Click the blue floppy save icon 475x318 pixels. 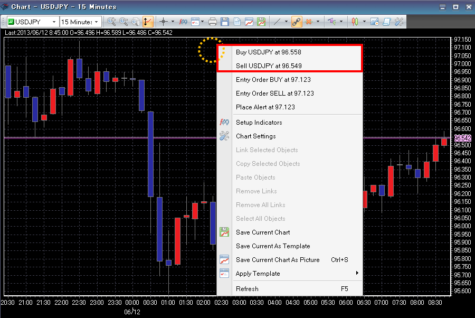(x=225, y=22)
